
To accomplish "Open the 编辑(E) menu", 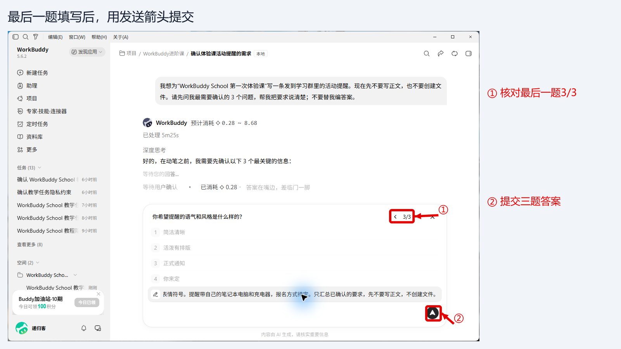I will (x=55, y=37).
